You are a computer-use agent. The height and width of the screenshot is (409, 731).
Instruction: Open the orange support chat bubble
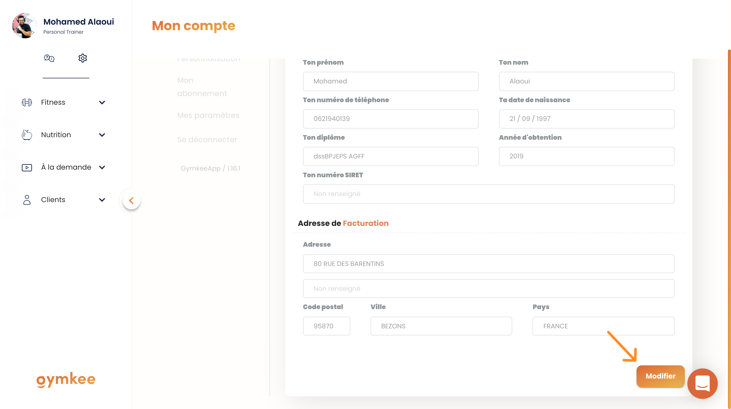[702, 383]
